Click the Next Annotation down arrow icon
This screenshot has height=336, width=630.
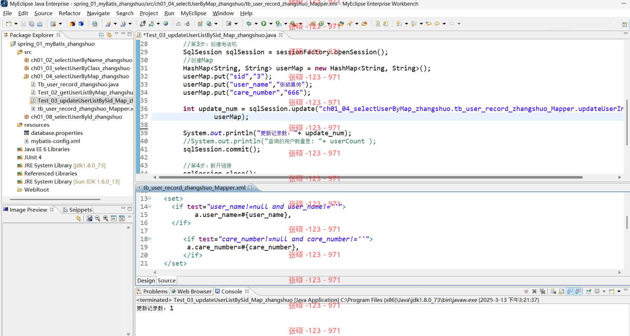click(x=399, y=24)
